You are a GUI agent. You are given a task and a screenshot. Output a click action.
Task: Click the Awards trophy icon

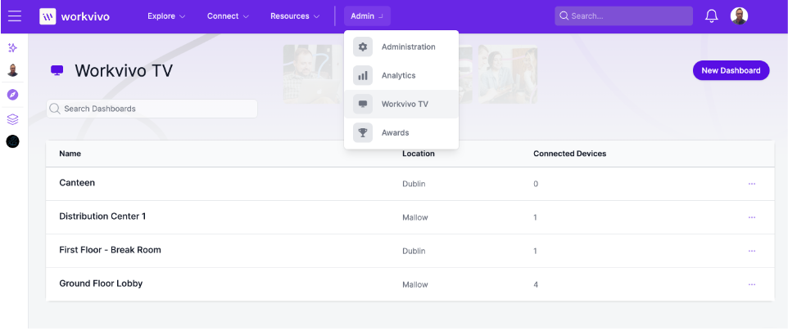tap(362, 133)
